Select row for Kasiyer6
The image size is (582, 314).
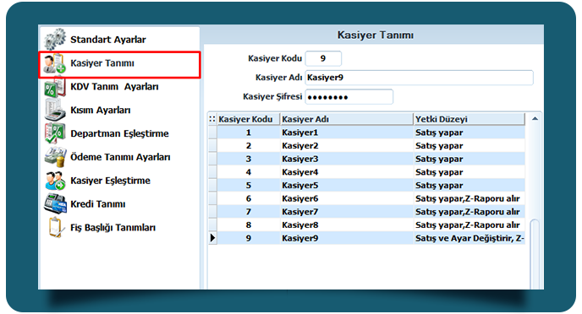point(367,198)
